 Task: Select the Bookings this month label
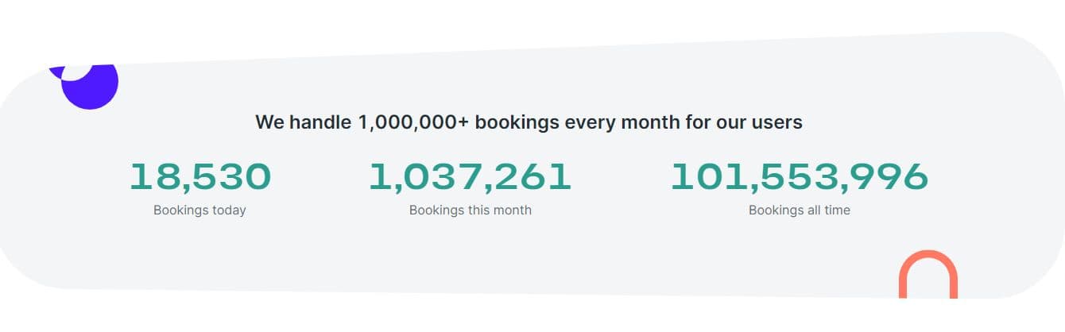click(470, 210)
